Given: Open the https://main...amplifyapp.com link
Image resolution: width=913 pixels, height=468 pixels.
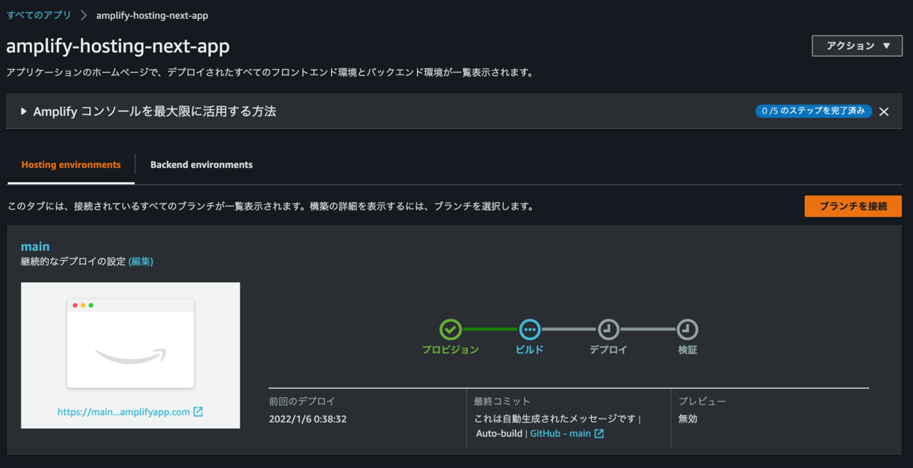Looking at the screenshot, I should tap(123, 412).
